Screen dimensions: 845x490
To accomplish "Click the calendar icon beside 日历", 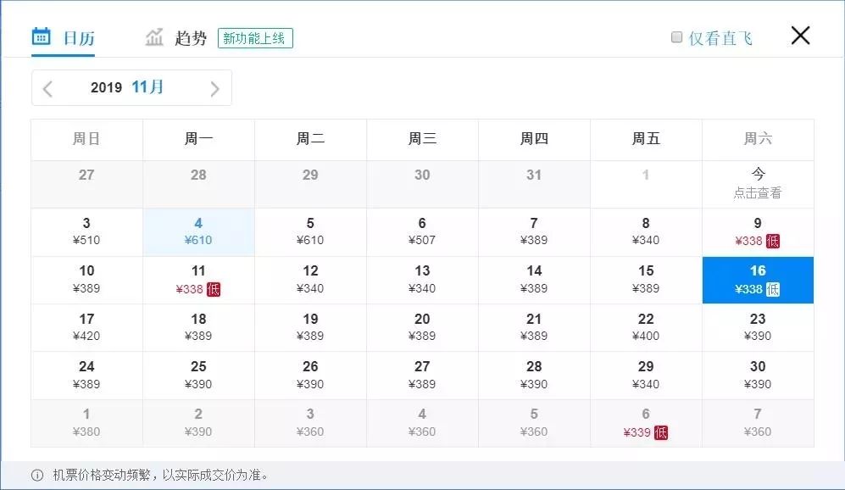I will (x=40, y=36).
